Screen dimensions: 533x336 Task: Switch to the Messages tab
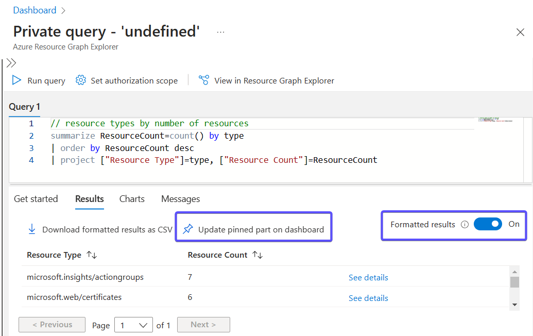[180, 199]
